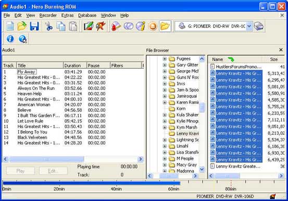The image size is (288, 201).
Task: Open a compilation via the open-folder icon
Action: click(x=22, y=26)
